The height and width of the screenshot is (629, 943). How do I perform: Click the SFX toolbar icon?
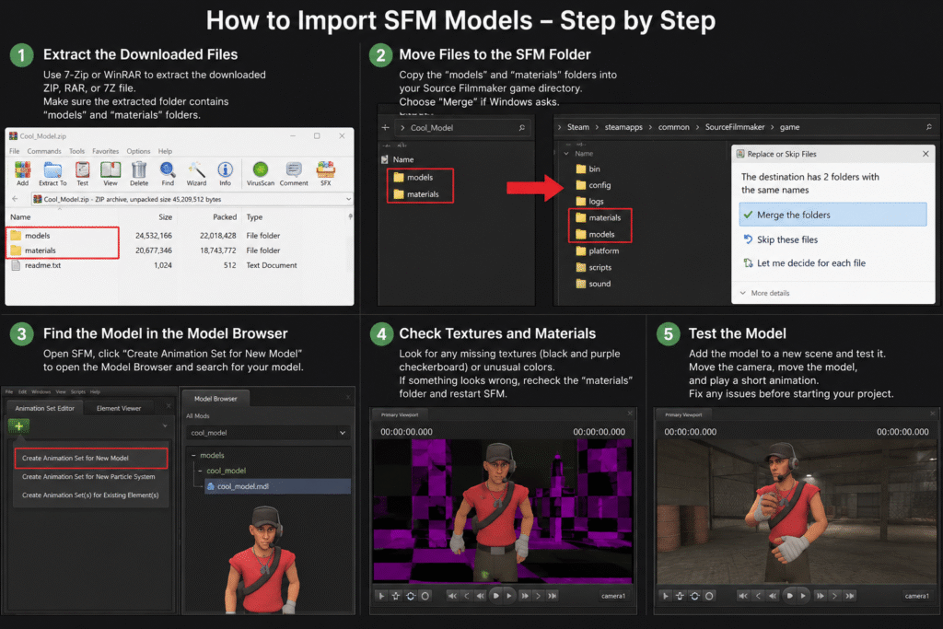tap(325, 173)
